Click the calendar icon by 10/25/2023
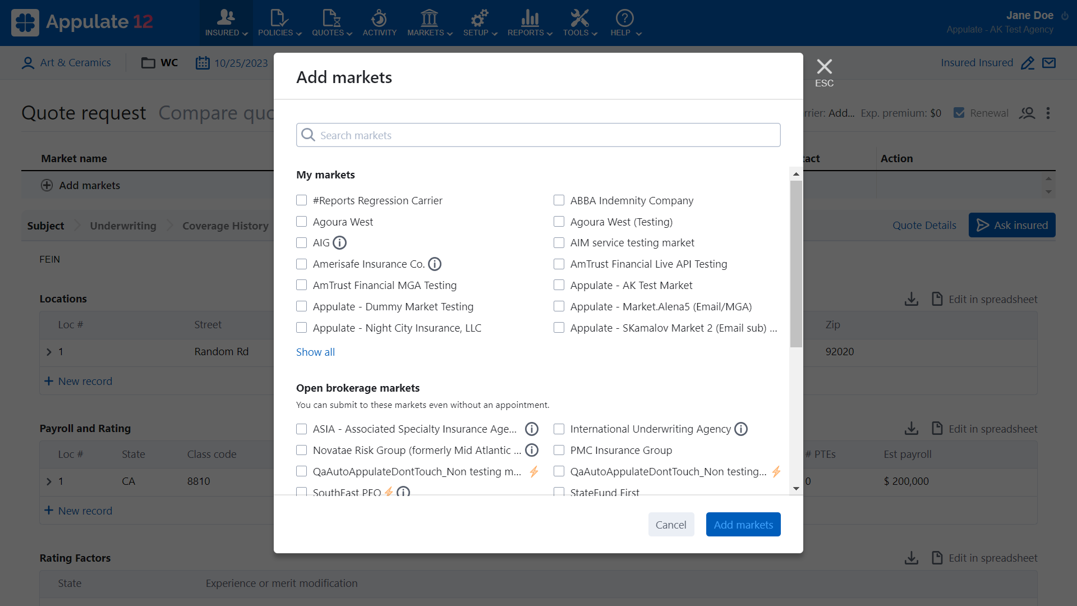The image size is (1077, 606). coord(202,63)
